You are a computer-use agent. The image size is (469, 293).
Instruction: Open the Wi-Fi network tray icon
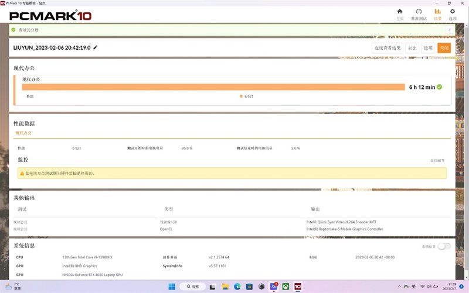(x=422, y=287)
